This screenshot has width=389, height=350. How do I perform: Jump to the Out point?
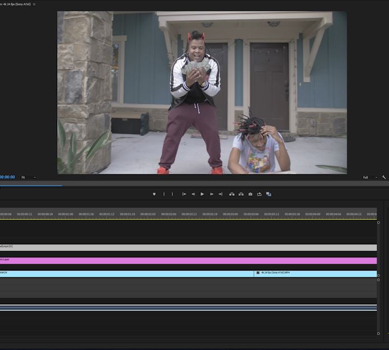[221, 194]
